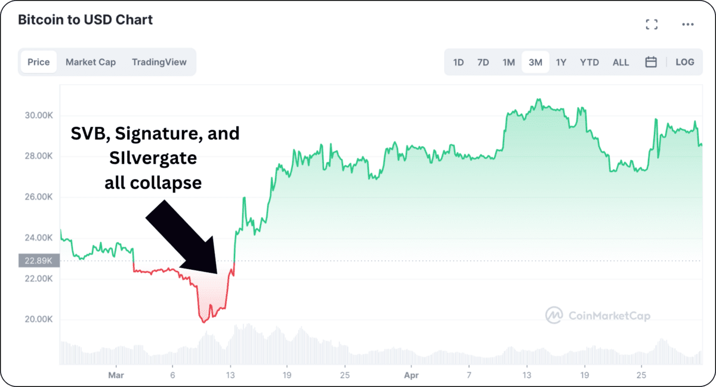The width and height of the screenshot is (716, 387).
Task: Click the fullscreen expand icon
Action: pos(652,24)
